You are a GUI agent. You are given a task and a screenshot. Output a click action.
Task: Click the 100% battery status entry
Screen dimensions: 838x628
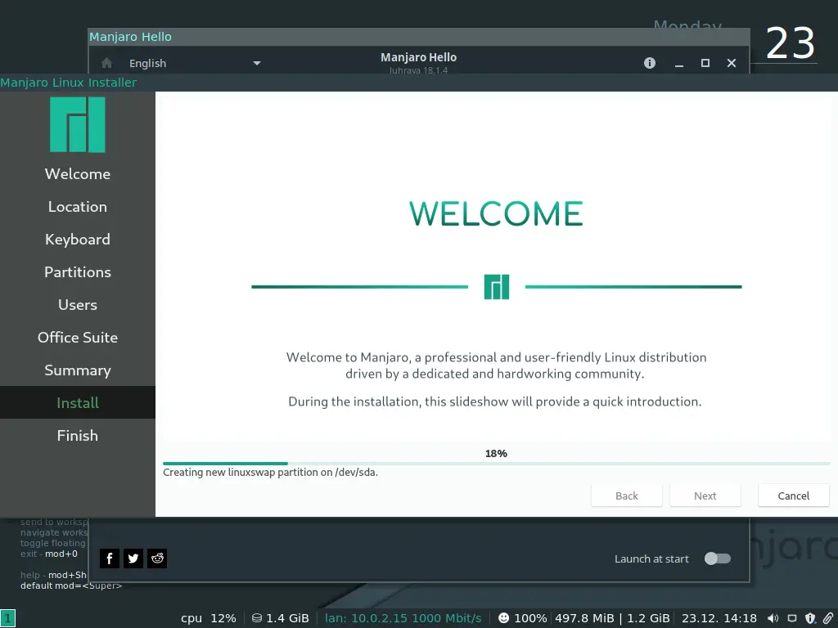coord(530,618)
